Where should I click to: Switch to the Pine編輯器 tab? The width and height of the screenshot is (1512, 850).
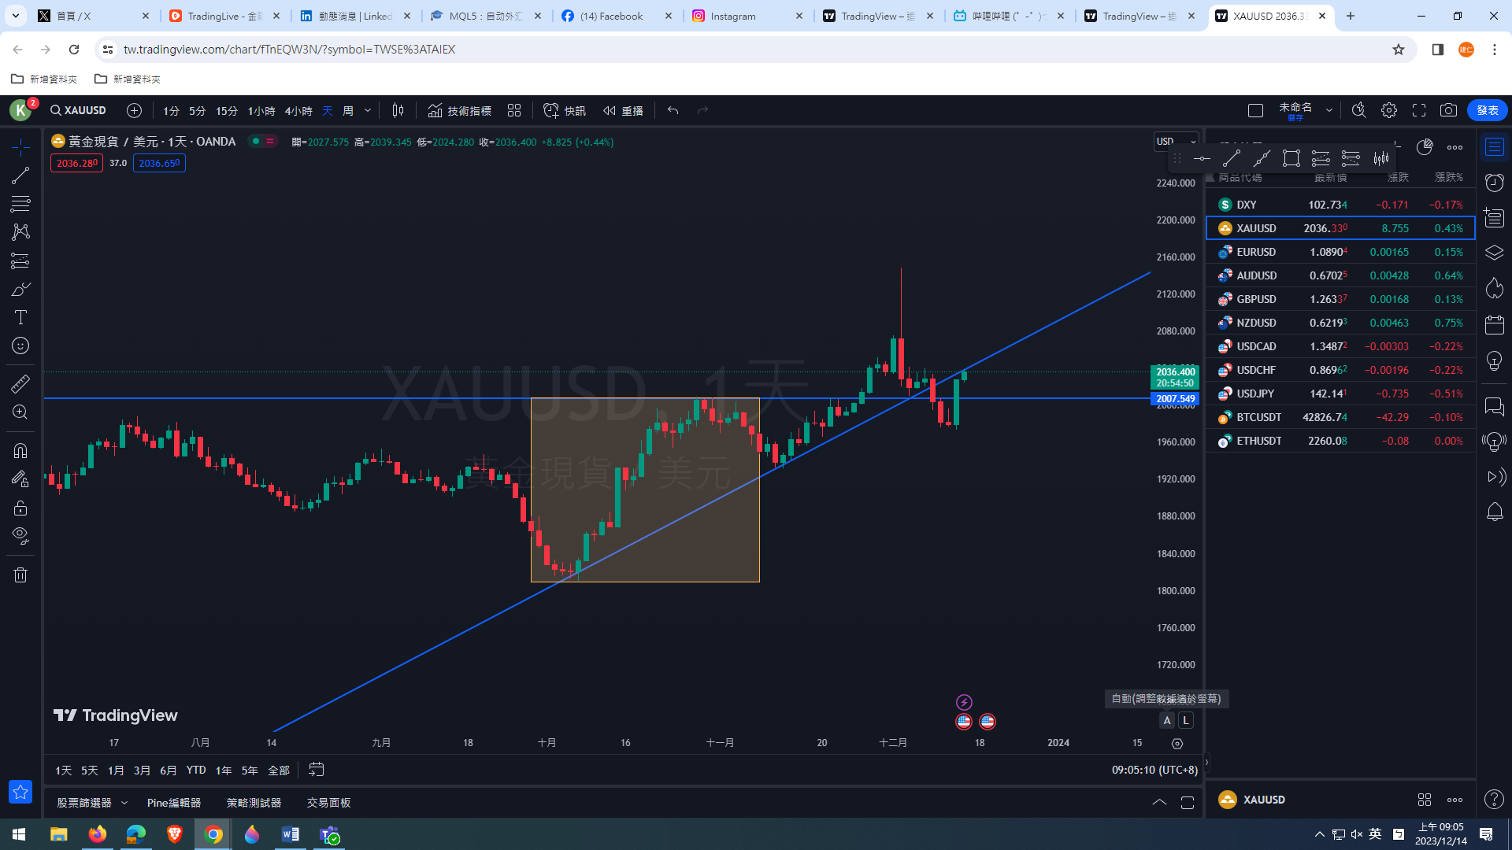click(x=174, y=803)
